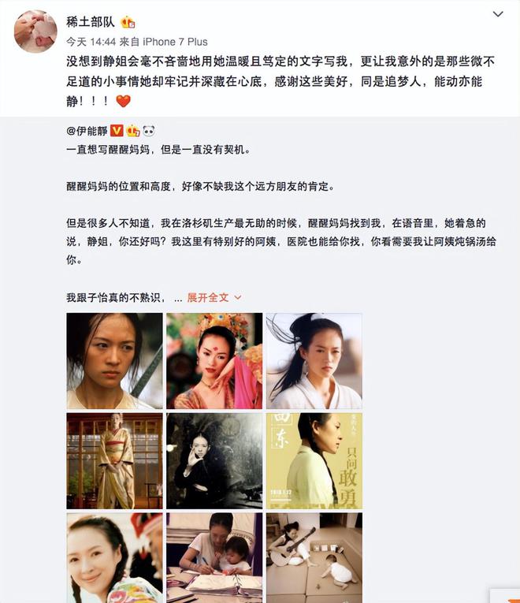
Task: Open the white-robed long hair photo
Action: click(314, 361)
